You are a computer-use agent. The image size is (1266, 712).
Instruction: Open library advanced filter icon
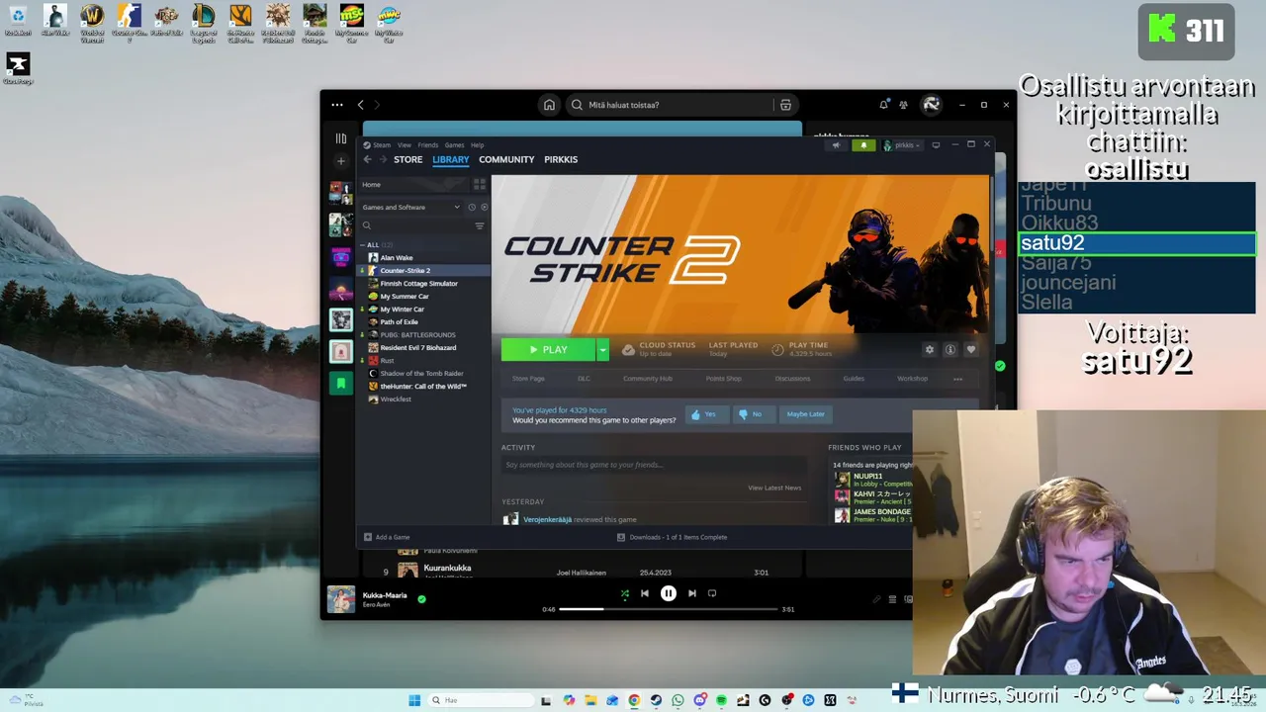tap(480, 225)
